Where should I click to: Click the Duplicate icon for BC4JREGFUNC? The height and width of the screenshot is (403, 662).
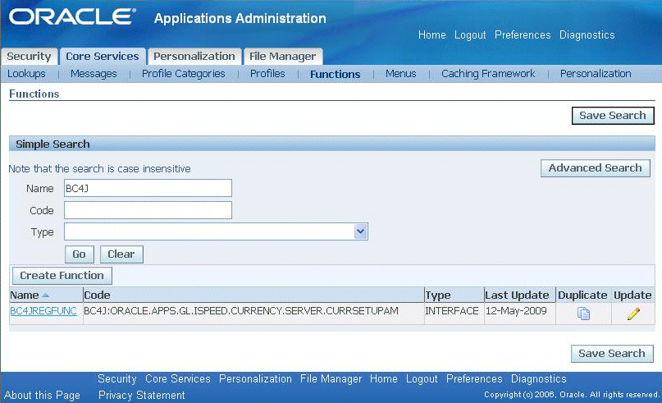pyautogui.click(x=583, y=314)
